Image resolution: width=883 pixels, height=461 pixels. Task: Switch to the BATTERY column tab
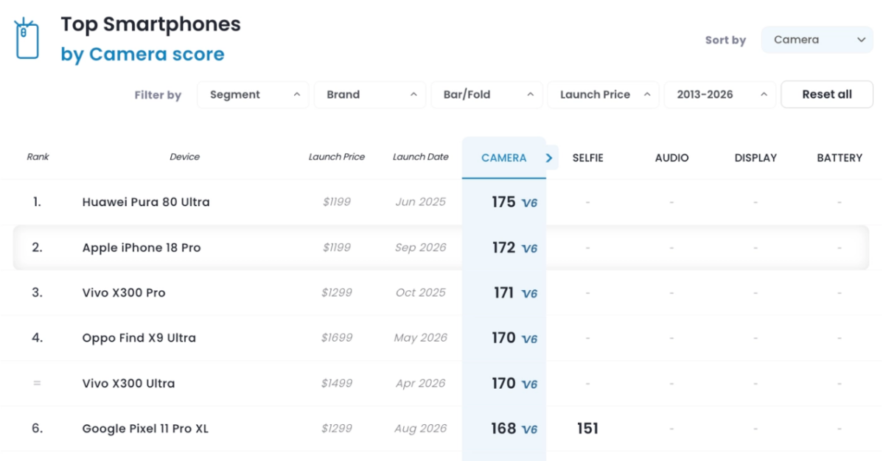pyautogui.click(x=840, y=158)
